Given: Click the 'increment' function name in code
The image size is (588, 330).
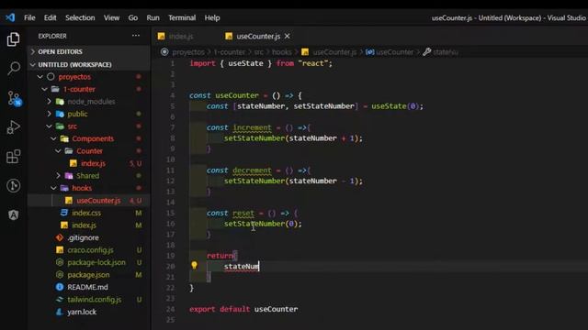Looking at the screenshot, I should [x=252, y=127].
